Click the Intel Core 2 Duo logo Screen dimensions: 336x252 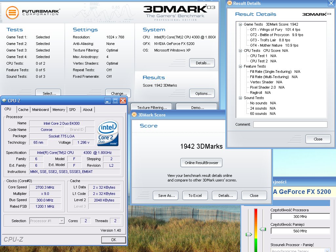(x=108, y=134)
